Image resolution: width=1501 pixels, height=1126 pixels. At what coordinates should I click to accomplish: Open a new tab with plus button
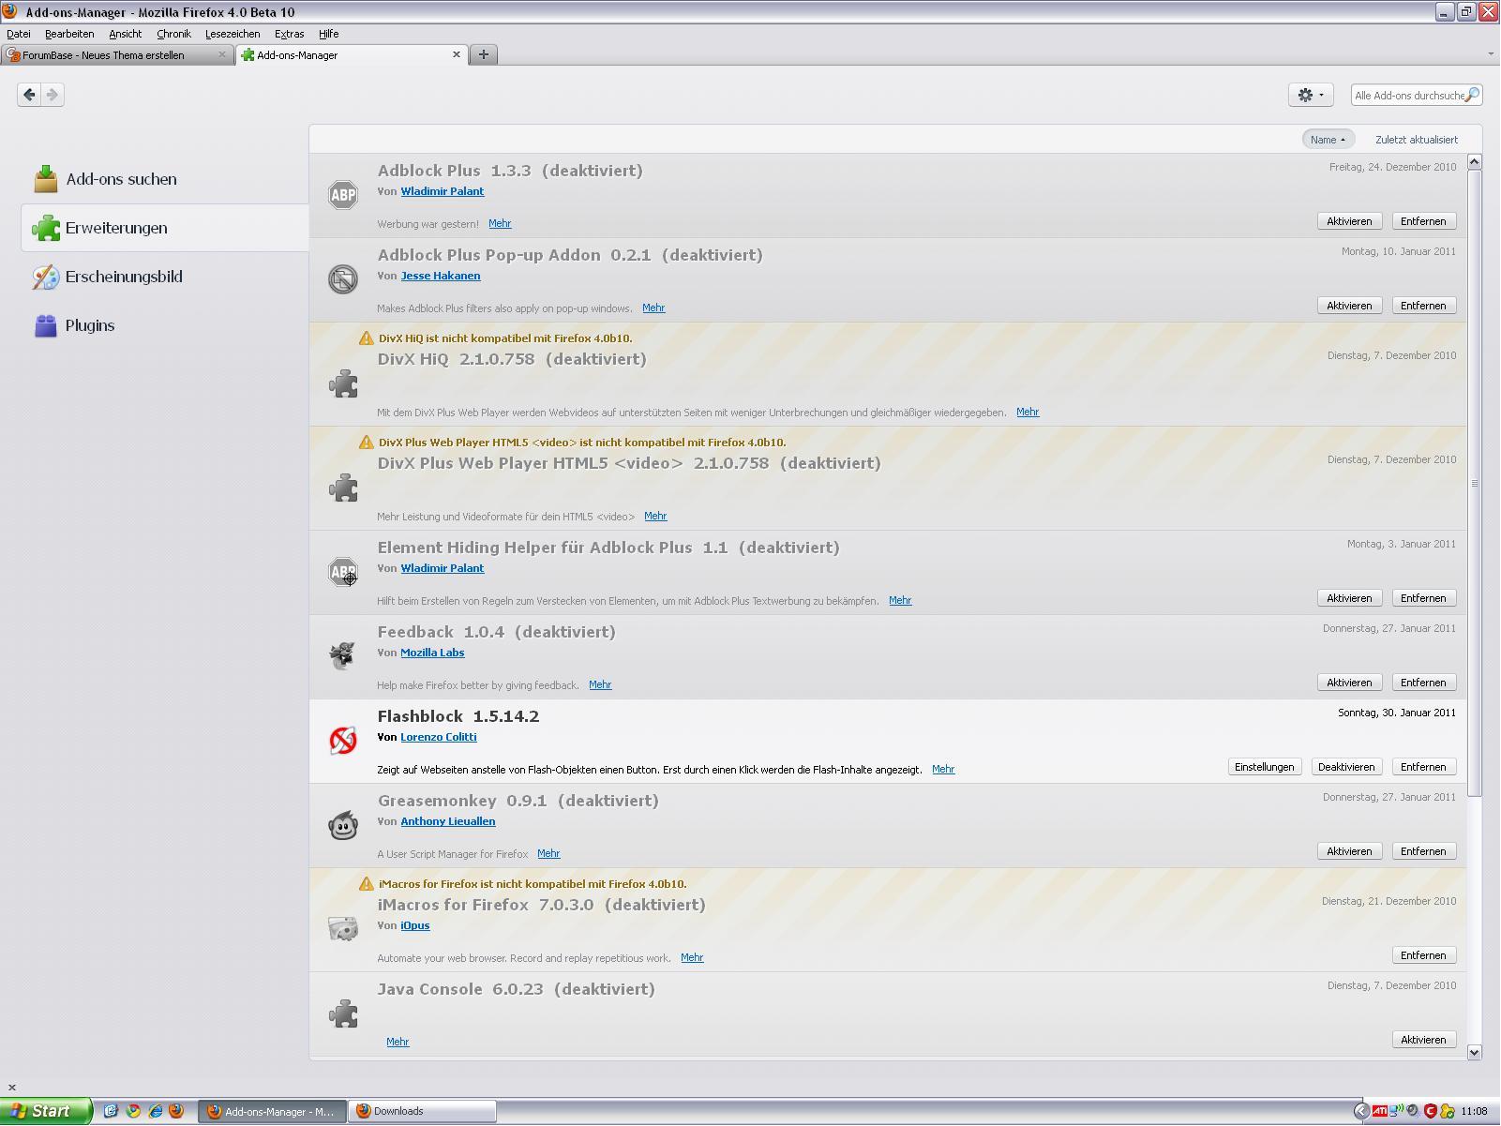[484, 54]
